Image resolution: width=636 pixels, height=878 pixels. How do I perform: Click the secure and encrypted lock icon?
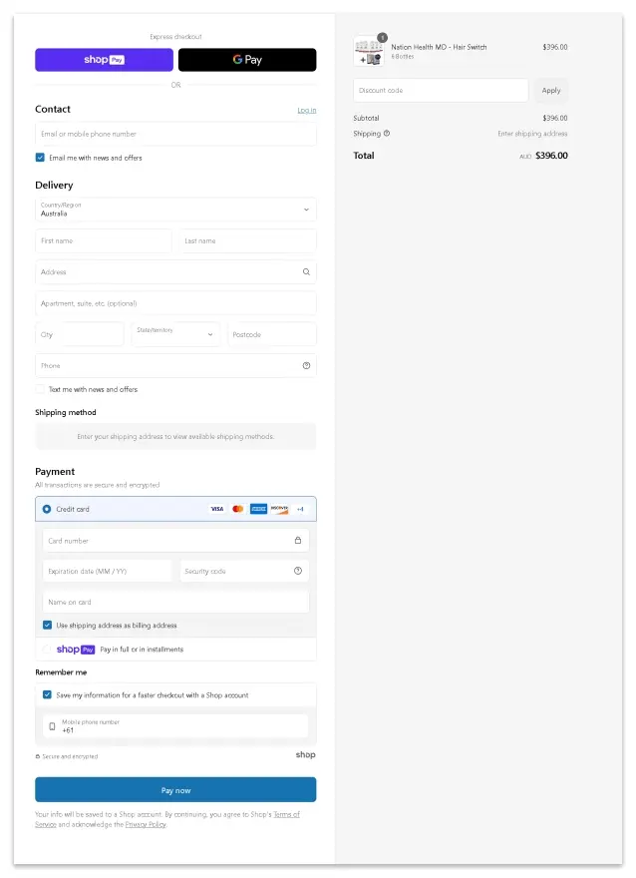(x=38, y=756)
